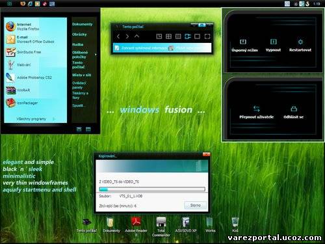This screenshot has height=244, width=325.
Task: Click the left icon at start menu bottom
Action: 79,129
